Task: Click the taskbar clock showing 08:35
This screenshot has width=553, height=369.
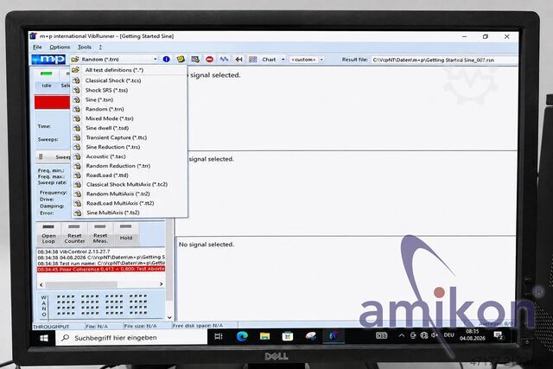Action: coord(473,334)
